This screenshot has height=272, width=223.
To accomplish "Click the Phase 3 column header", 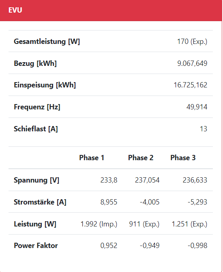I will pos(183,158).
